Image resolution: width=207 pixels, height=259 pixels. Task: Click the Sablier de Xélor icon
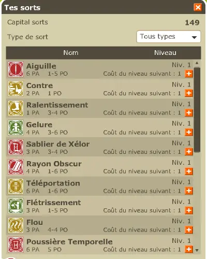pos(16,147)
